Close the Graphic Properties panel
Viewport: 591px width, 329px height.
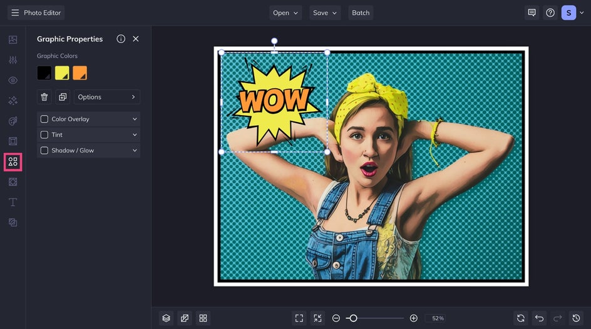[136, 39]
